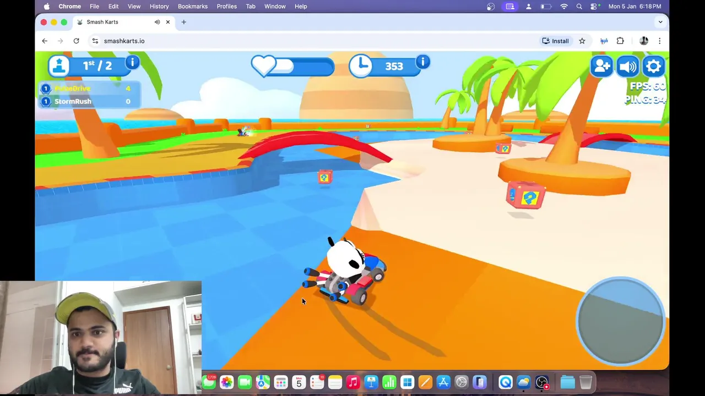
Task: Open the leaderboard info icon beside 1st / 2
Action: (x=132, y=62)
